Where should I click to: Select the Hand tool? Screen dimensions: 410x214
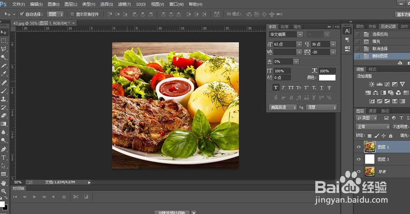point(4,183)
